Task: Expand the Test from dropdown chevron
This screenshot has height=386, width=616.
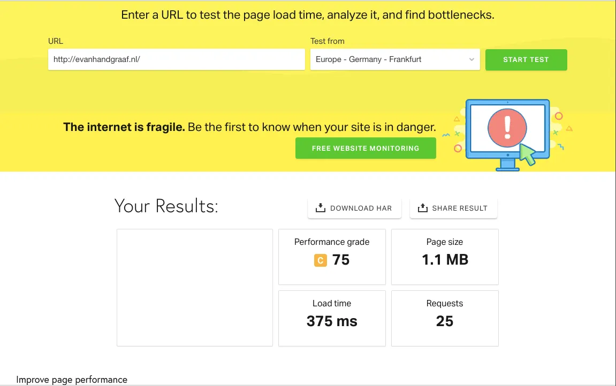Action: point(471,60)
